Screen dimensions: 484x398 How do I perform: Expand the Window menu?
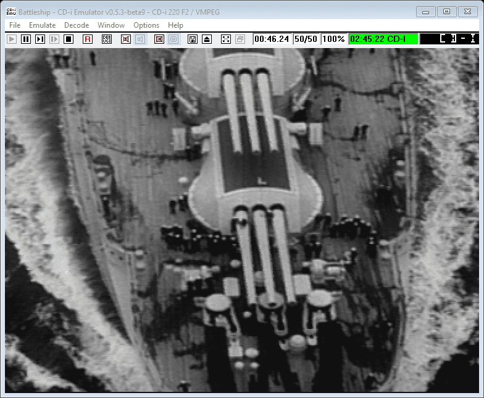pos(111,25)
